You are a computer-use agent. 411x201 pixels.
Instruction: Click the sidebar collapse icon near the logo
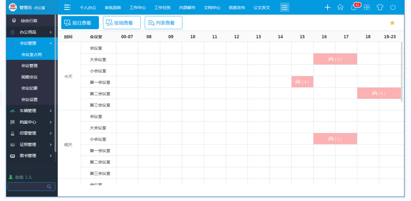pos(67,7)
